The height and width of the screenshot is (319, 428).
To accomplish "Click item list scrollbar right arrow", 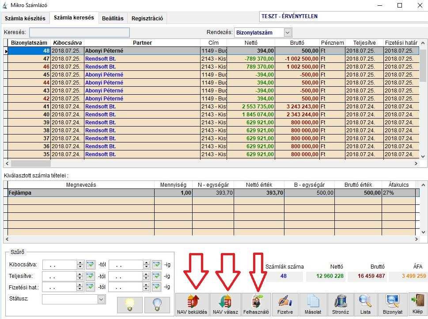I will 416,239.
